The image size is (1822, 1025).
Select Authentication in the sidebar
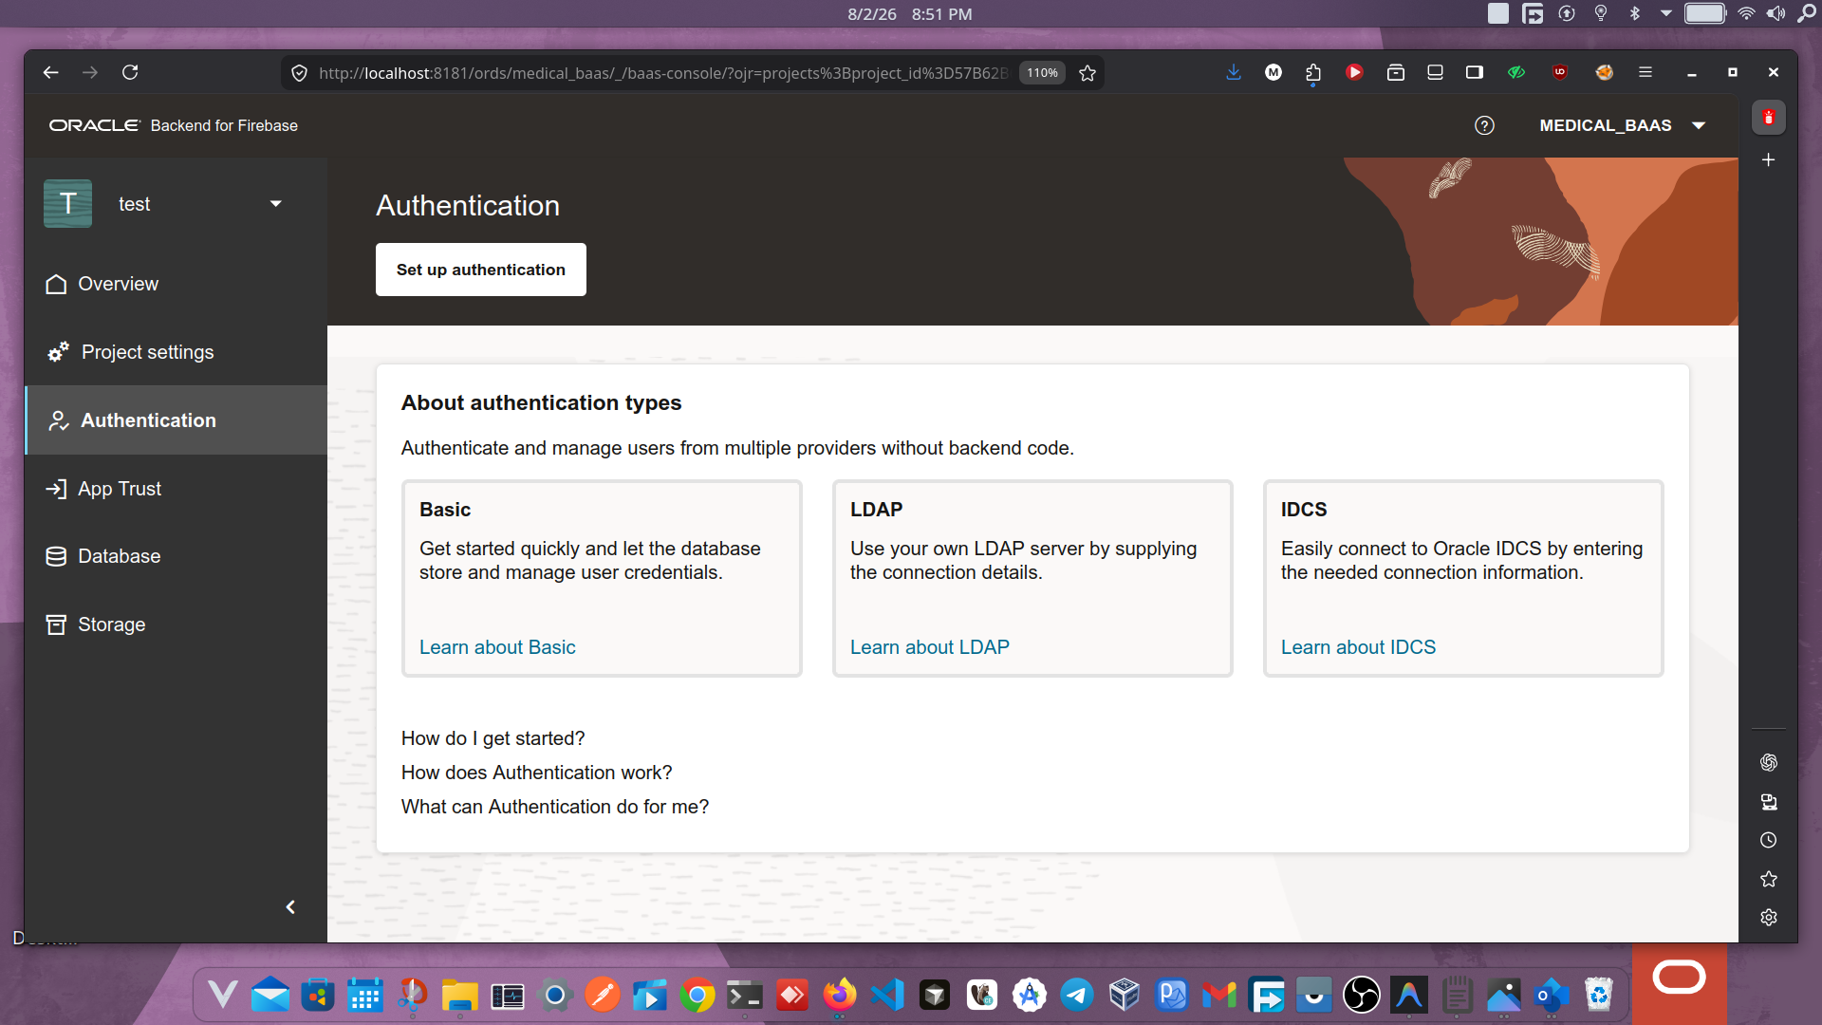tap(177, 420)
